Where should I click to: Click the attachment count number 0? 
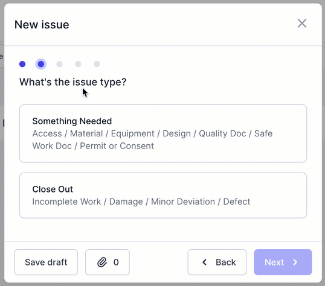click(x=116, y=262)
